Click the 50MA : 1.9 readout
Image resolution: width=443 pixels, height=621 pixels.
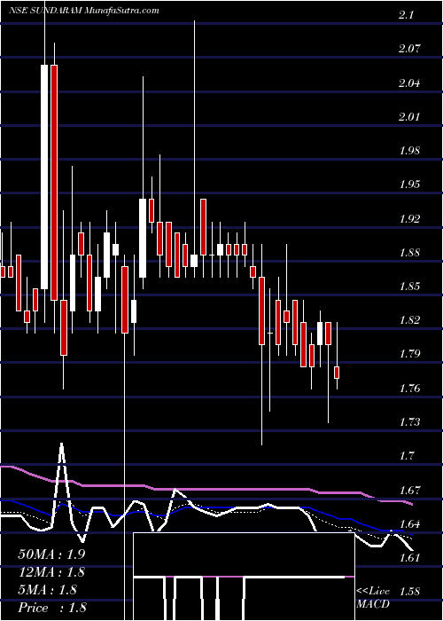coord(51,554)
